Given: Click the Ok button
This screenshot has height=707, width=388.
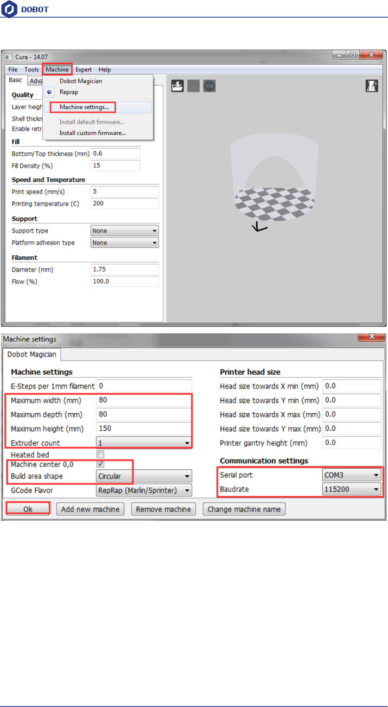Looking at the screenshot, I should 28,509.
